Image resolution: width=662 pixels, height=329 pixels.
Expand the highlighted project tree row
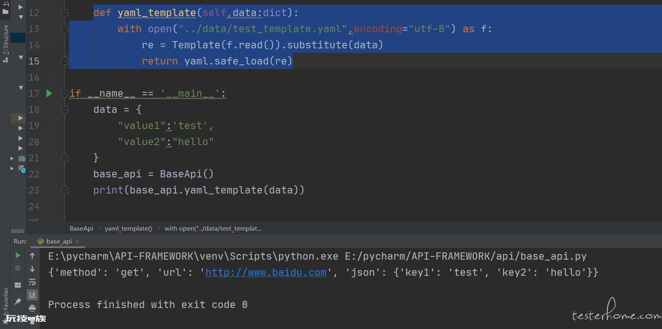point(21,118)
